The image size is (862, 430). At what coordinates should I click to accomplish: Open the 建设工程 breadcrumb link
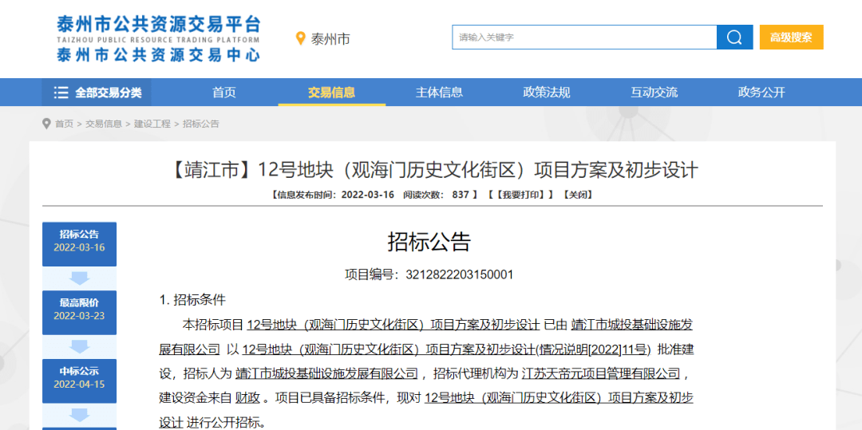152,124
